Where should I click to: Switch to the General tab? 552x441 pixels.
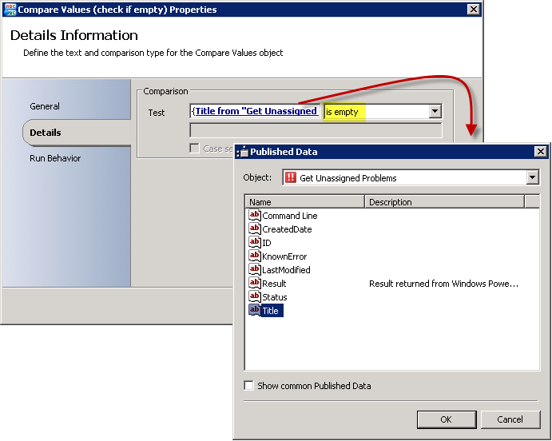coord(45,106)
